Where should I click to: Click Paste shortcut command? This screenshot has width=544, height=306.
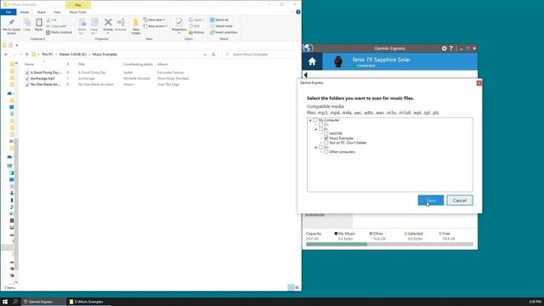coord(59,32)
